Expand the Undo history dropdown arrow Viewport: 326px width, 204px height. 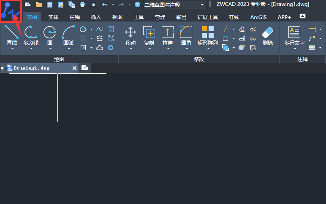click(x=113, y=4)
